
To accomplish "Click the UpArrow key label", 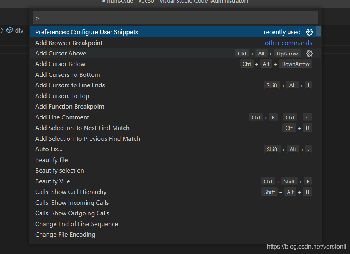I will click(x=287, y=54).
